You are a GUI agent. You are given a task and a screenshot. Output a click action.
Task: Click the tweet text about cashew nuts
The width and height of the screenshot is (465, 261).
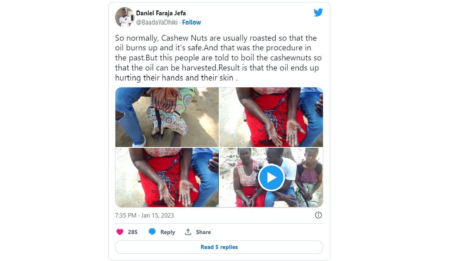pos(218,58)
